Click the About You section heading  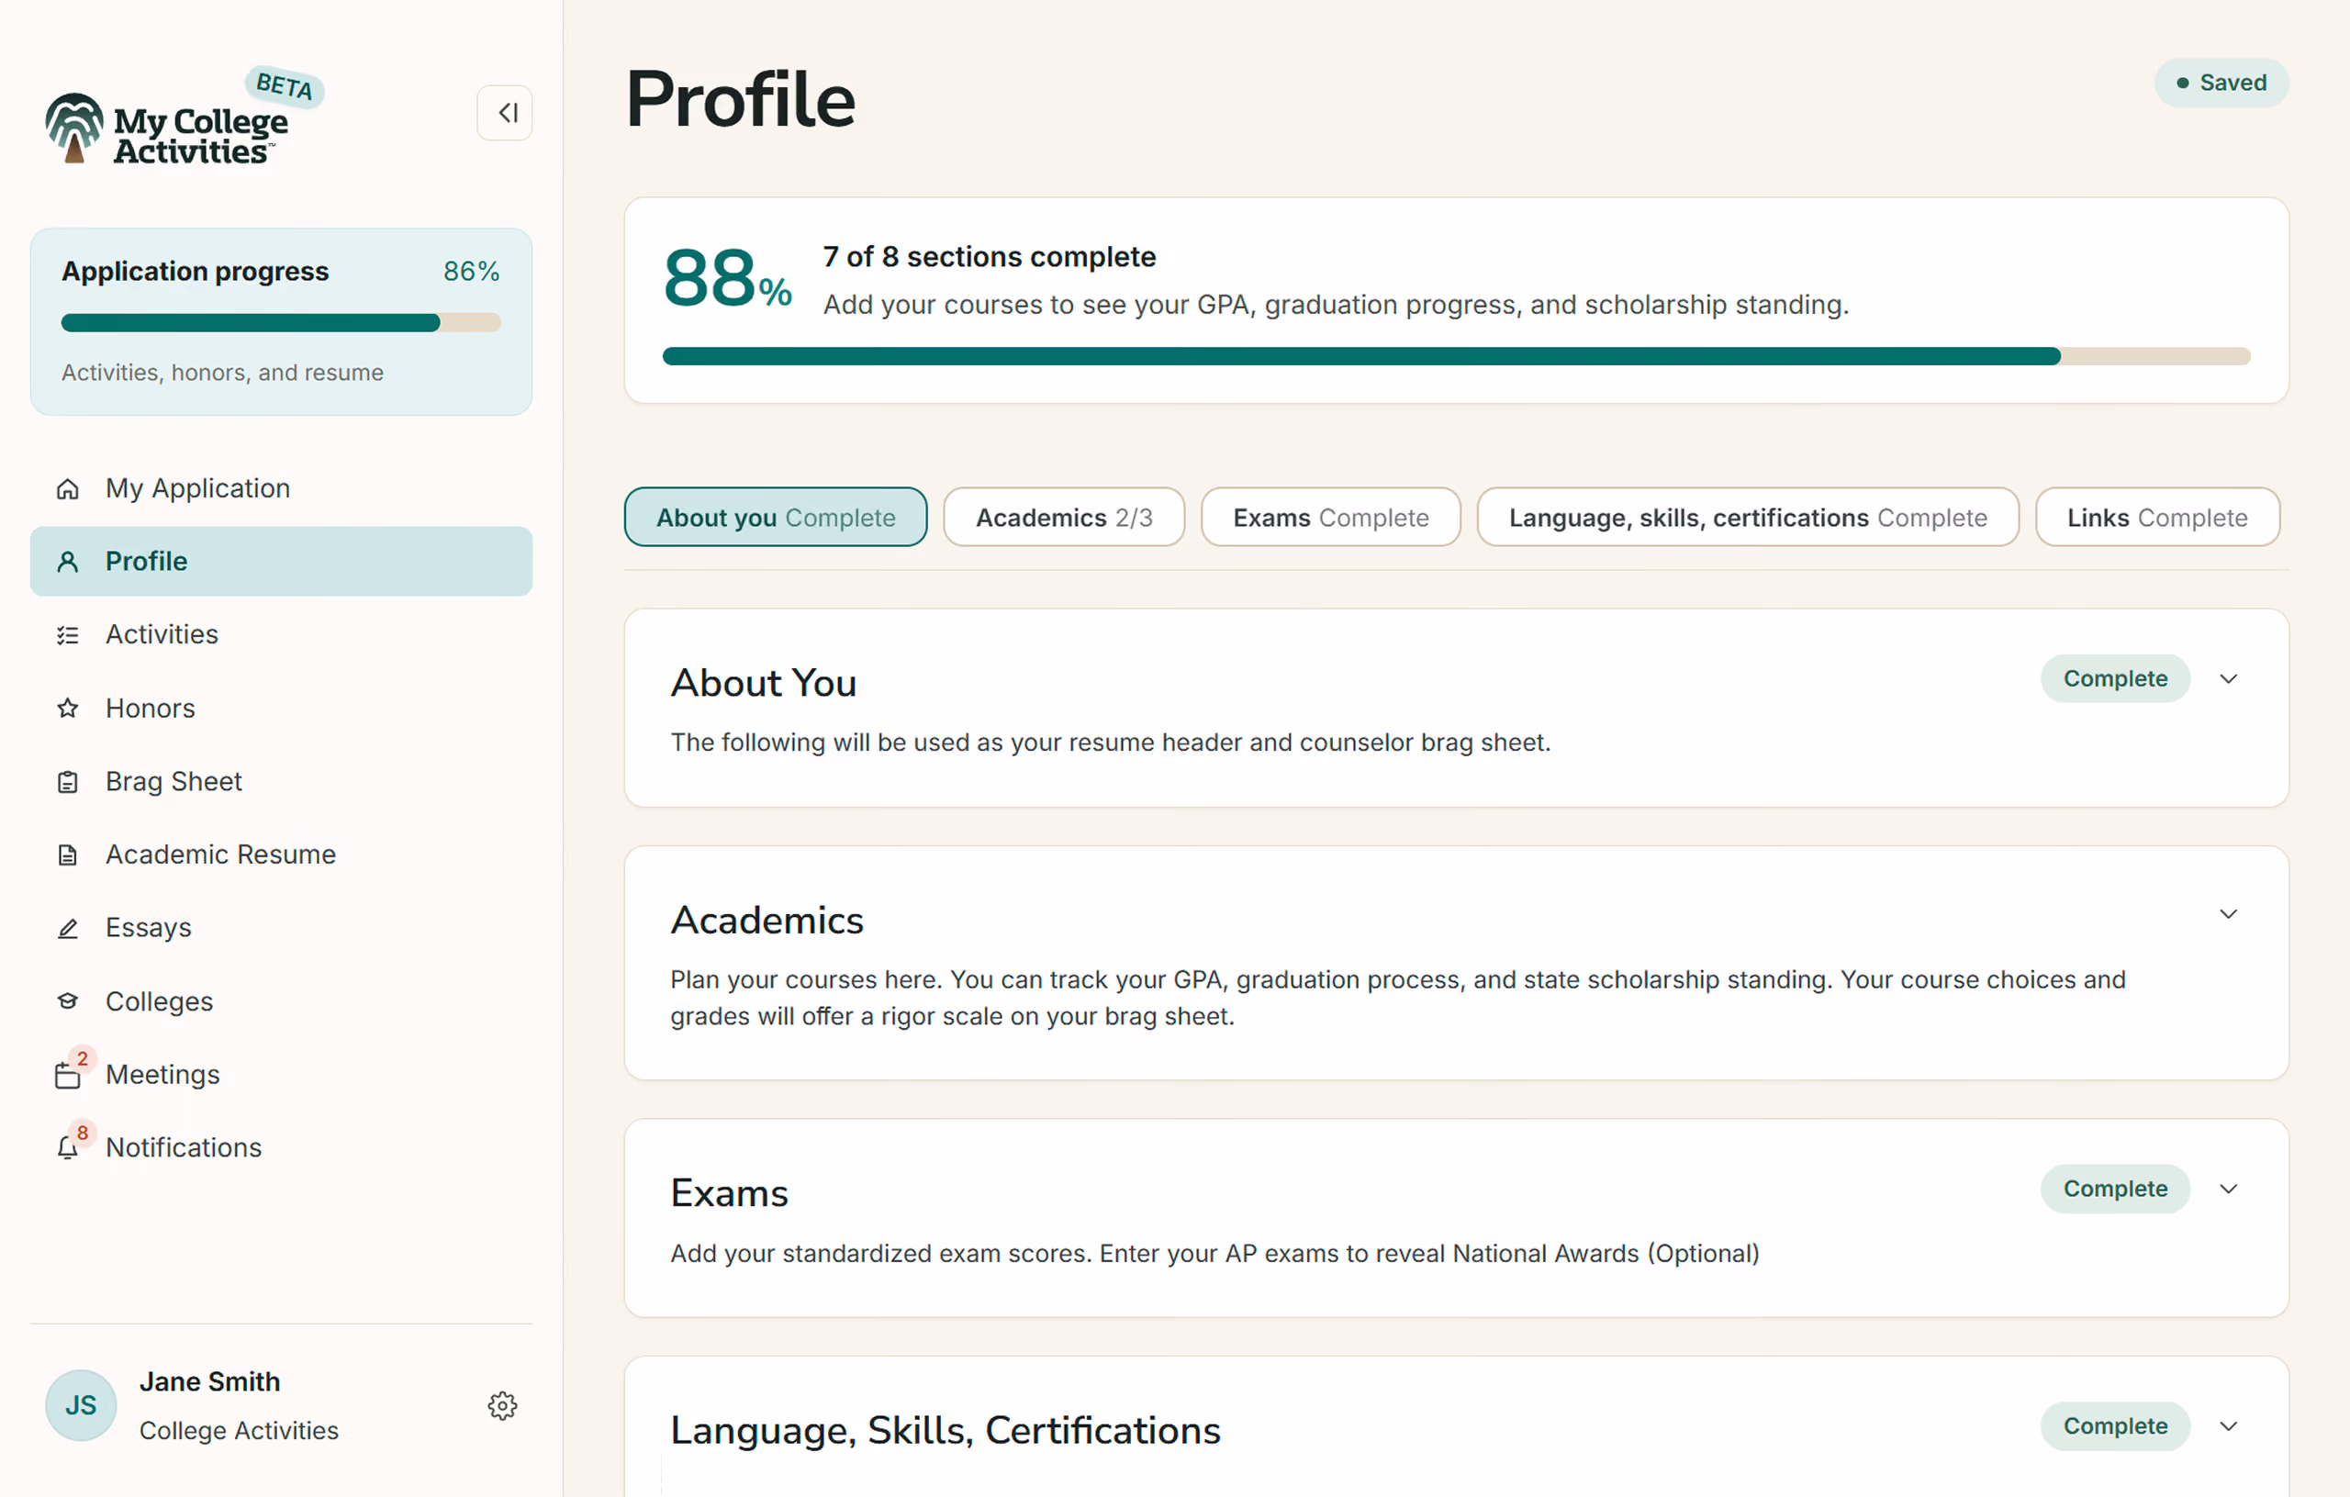[763, 683]
